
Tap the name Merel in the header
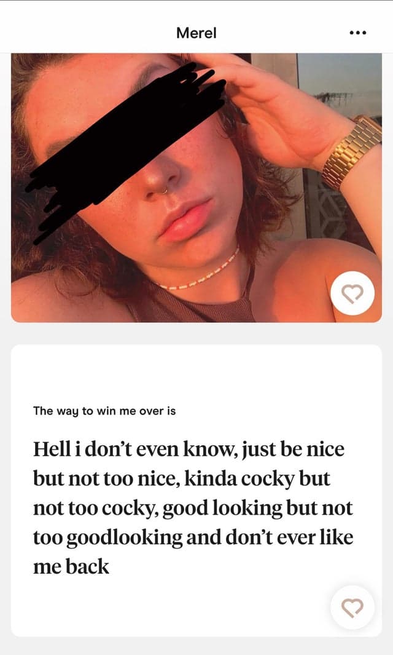tap(196, 33)
